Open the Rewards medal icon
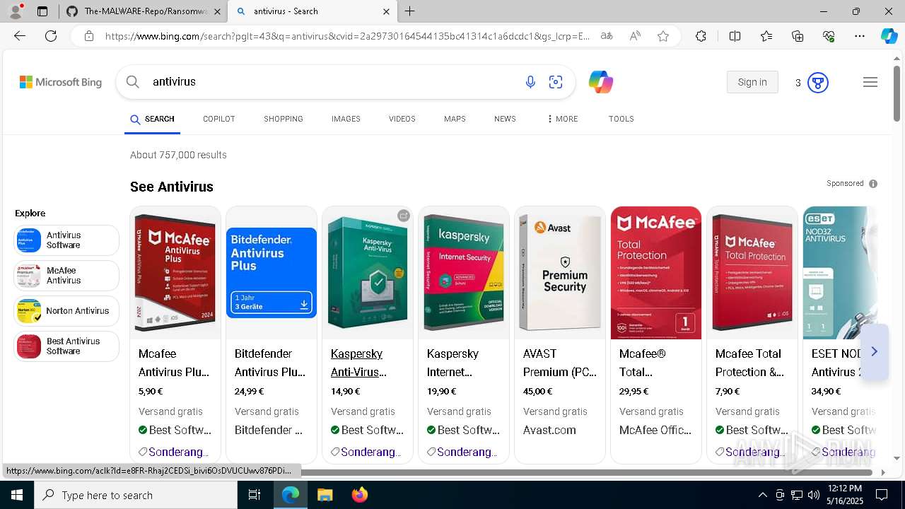 818,83
